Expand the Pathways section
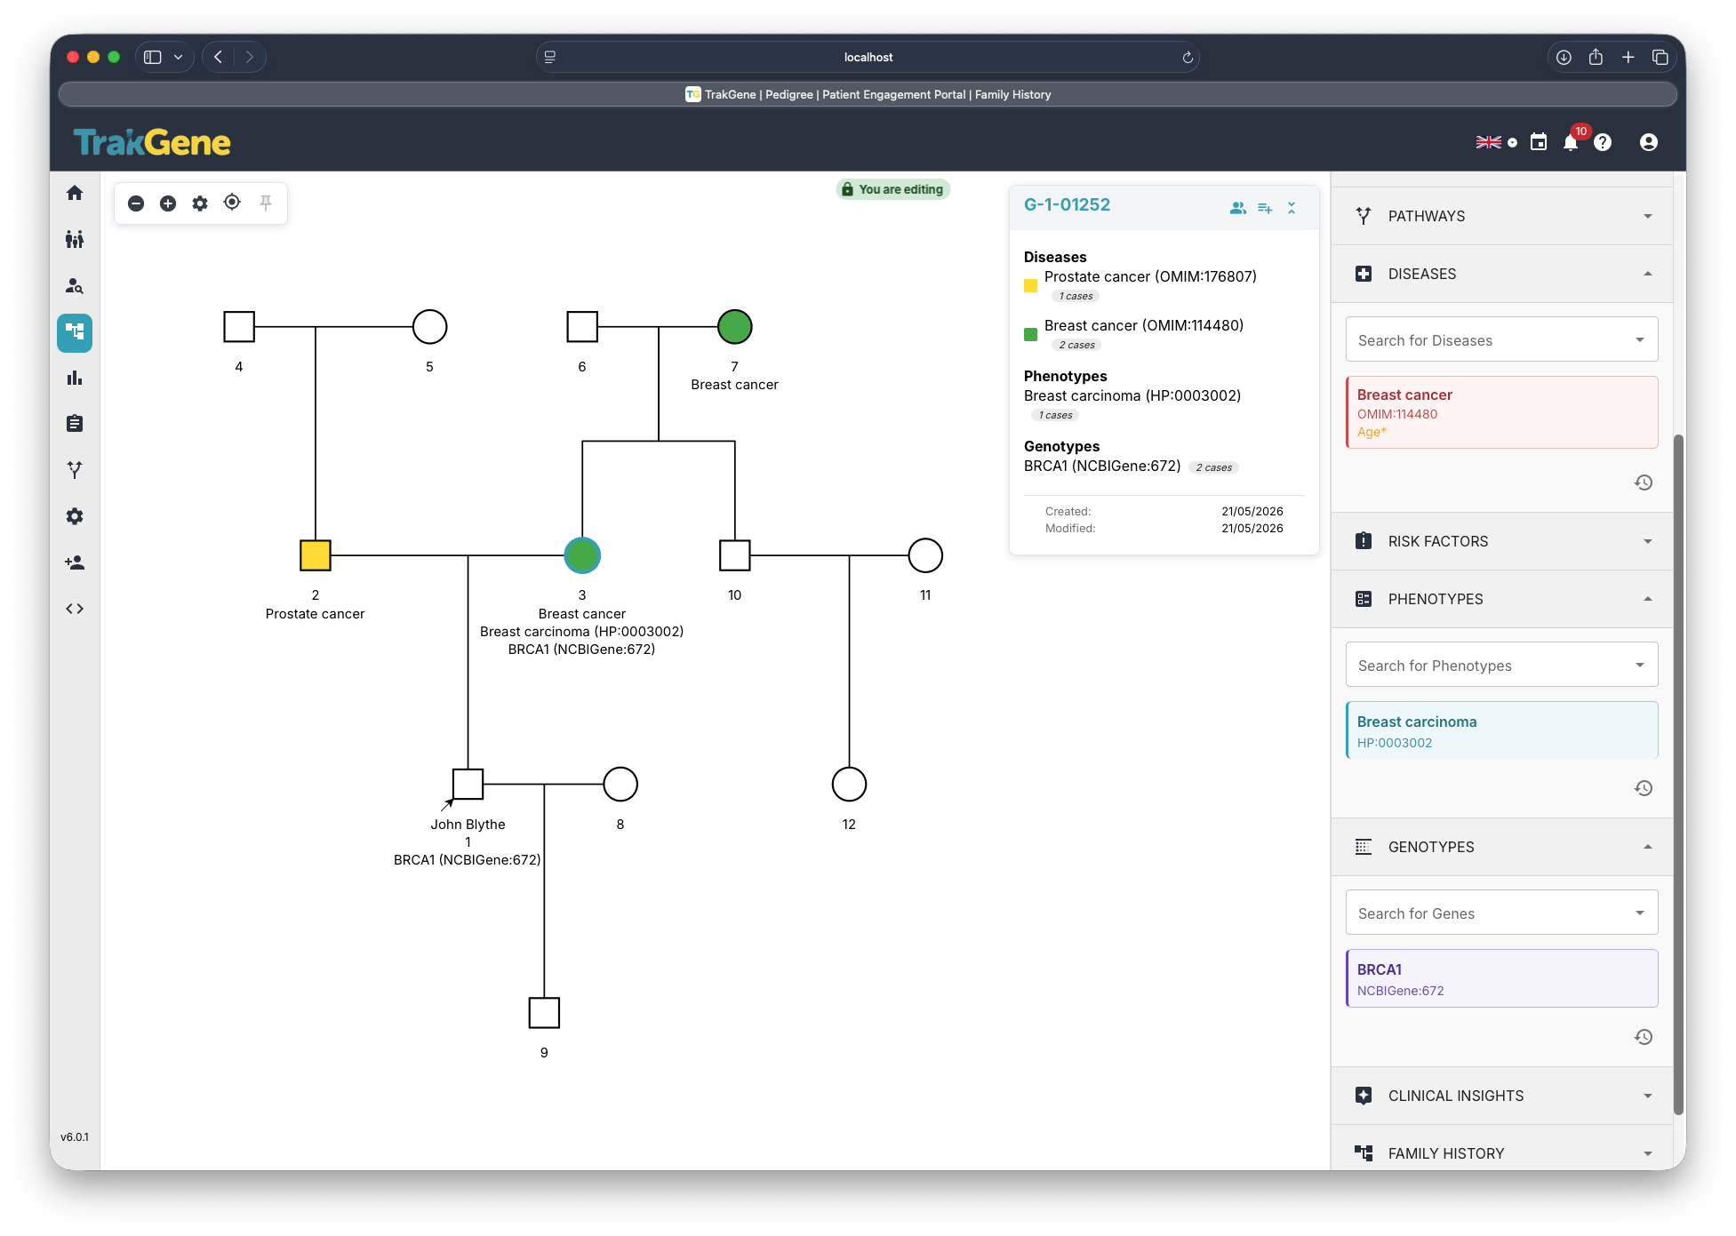1736x1236 pixels. (x=1502, y=216)
